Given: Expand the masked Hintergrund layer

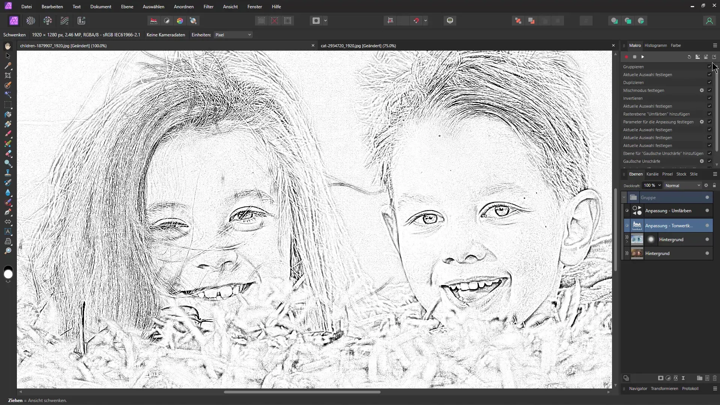Looking at the screenshot, I should [x=627, y=241].
